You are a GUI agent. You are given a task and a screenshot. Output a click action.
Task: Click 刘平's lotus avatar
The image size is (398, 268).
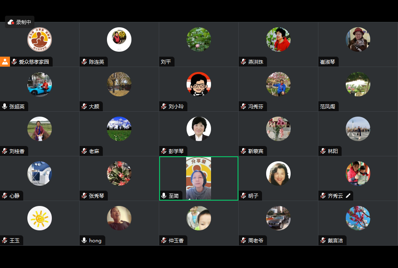coord(199,40)
